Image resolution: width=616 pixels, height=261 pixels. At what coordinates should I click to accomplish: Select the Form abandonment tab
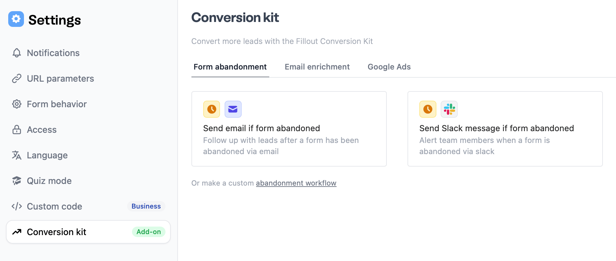coord(230,67)
